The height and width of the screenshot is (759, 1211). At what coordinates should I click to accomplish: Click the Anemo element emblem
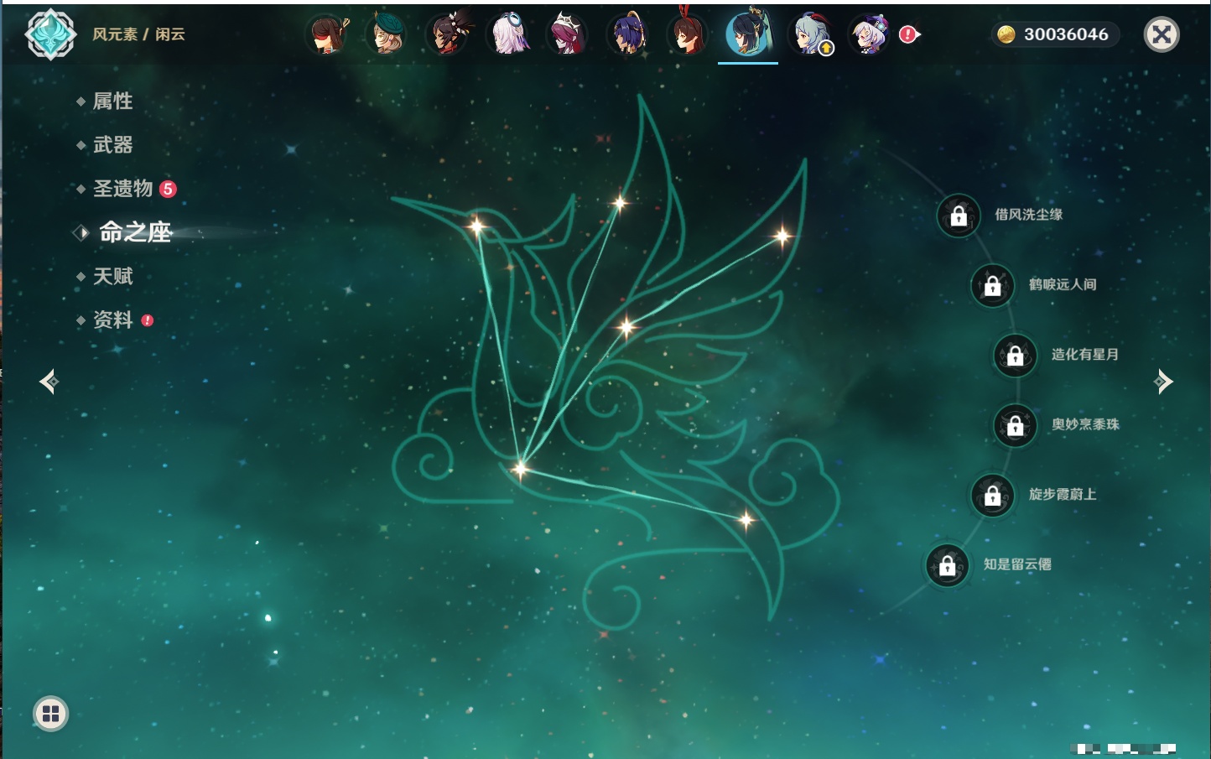50,34
